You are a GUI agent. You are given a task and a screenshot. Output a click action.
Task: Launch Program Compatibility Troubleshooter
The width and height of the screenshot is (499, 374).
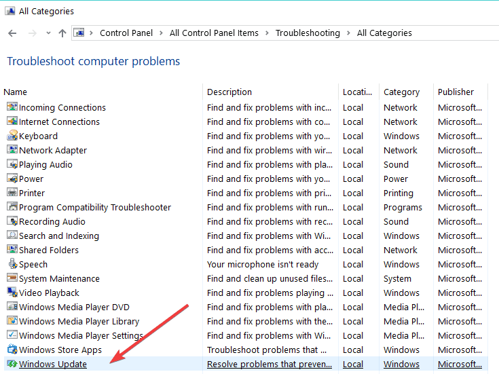[95, 208]
